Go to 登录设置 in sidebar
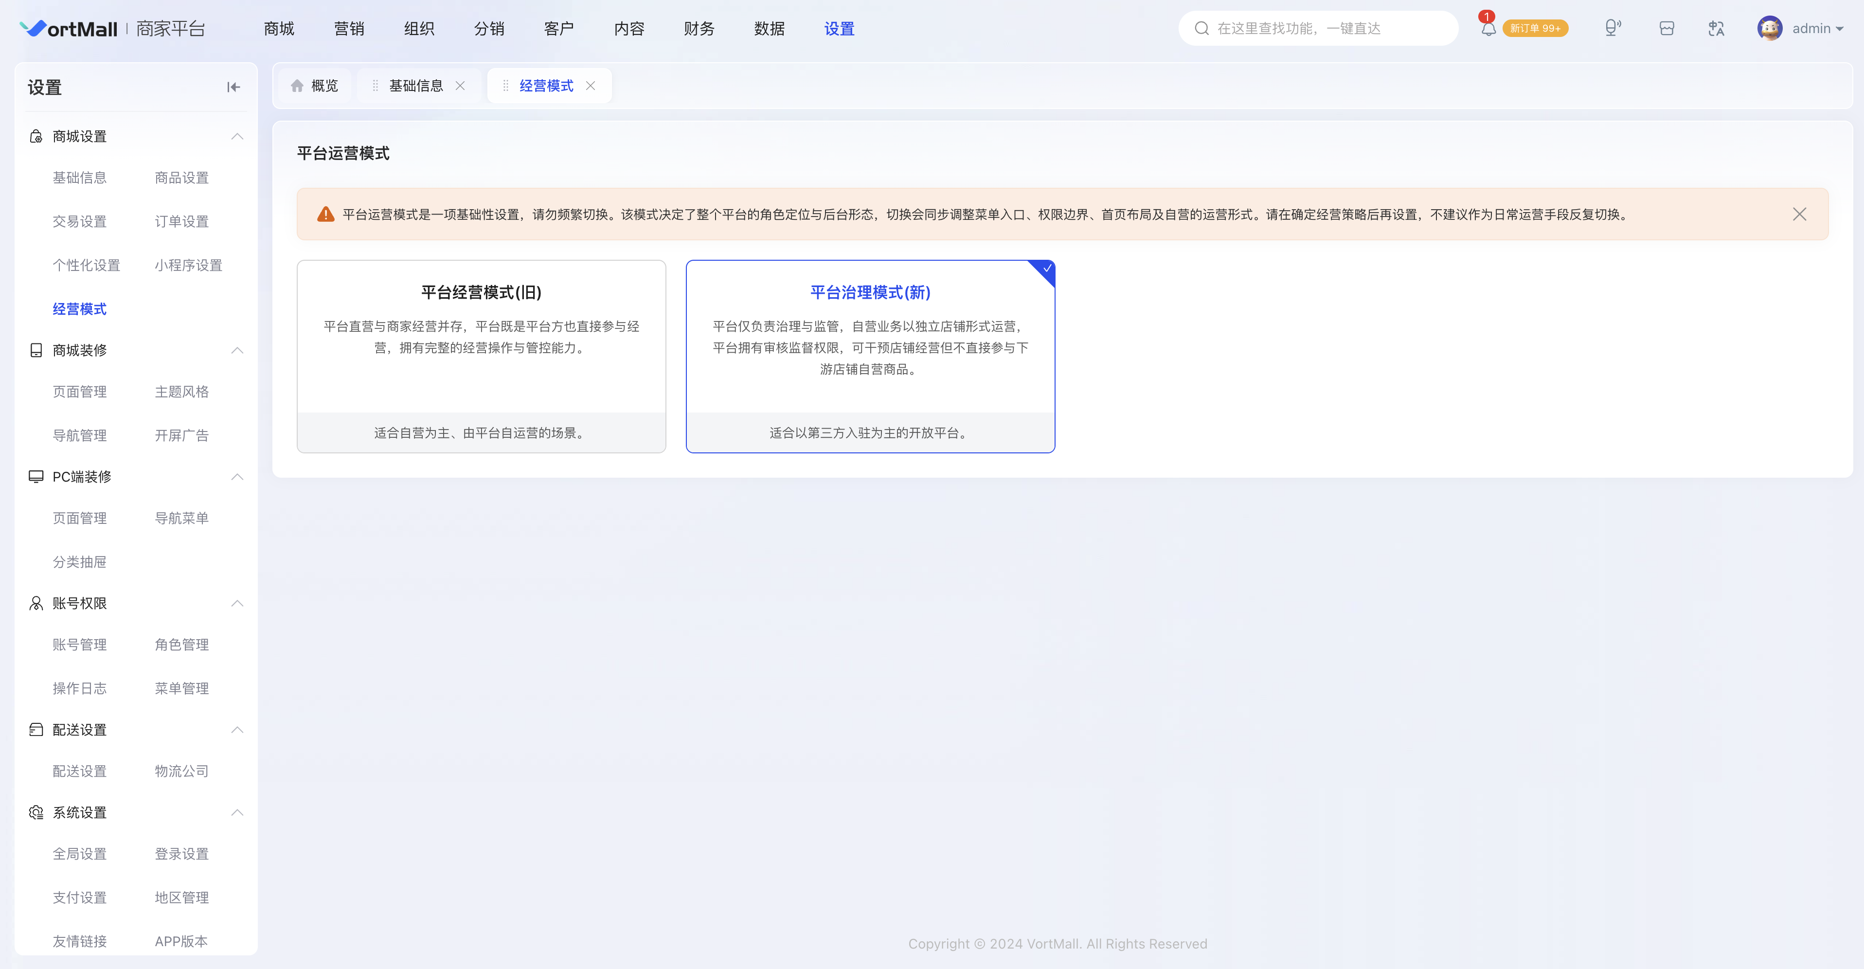 (x=181, y=854)
